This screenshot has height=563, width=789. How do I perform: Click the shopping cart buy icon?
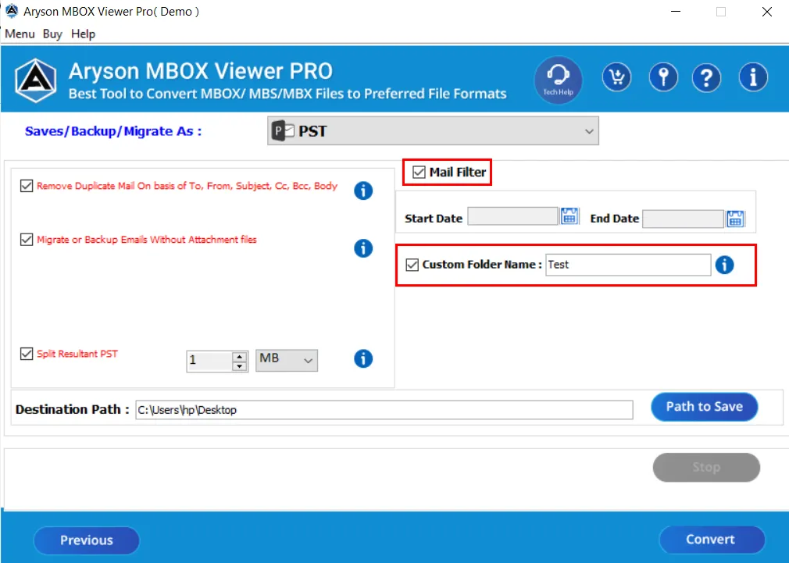(616, 77)
